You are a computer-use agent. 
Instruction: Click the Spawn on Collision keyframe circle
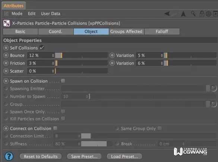point(6,81)
